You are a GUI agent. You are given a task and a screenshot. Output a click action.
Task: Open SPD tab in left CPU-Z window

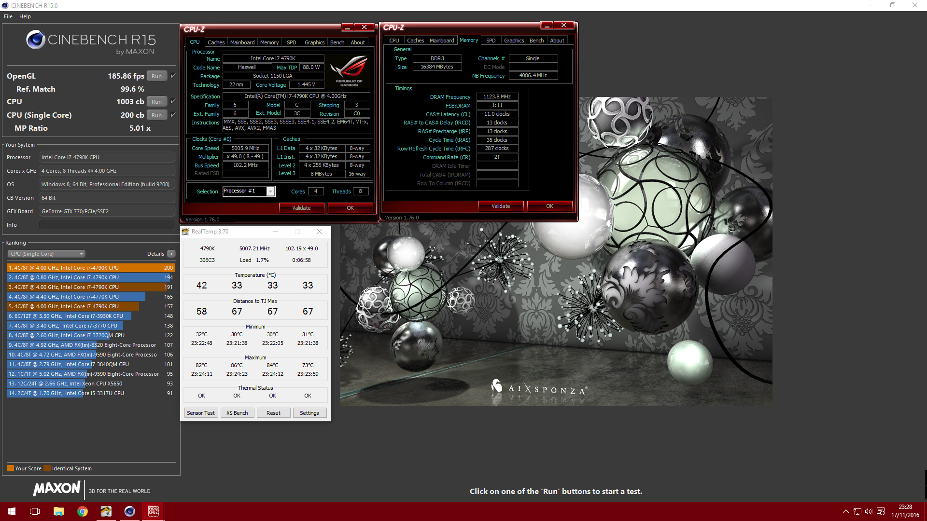pyautogui.click(x=292, y=42)
